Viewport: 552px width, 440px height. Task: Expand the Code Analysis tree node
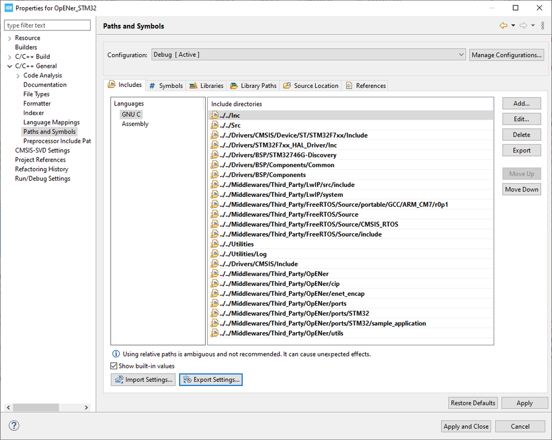(18, 76)
